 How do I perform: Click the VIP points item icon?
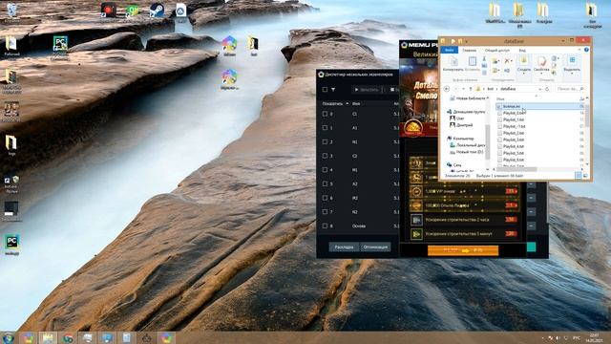pos(416,191)
